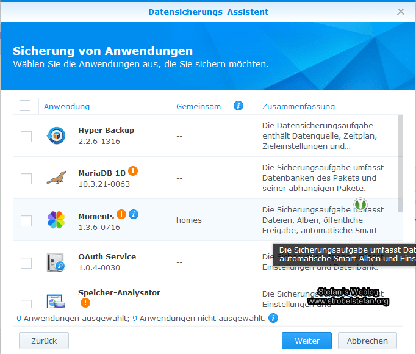This screenshot has height=354, width=416.
Task: Select the 'OAuth Service' name text
Action: click(107, 257)
